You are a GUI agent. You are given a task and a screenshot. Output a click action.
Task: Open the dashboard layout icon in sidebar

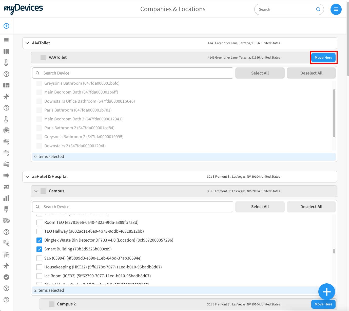coord(6,85)
